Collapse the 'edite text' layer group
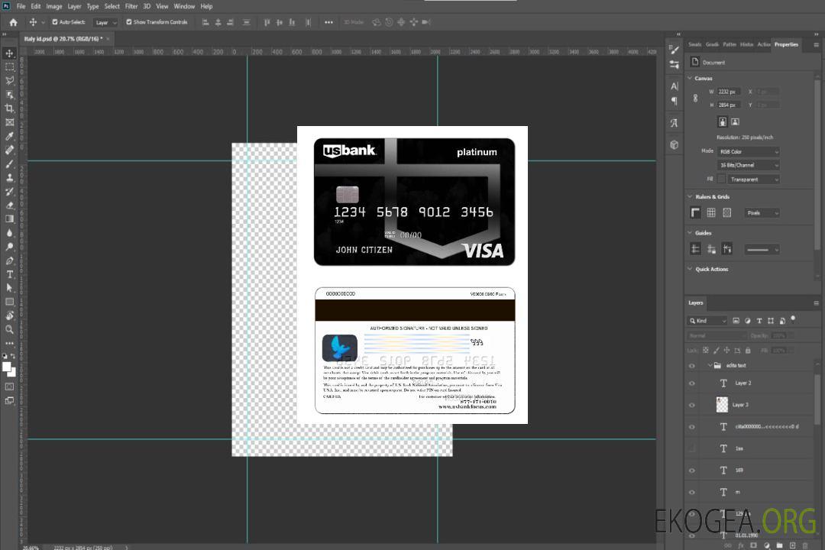Image resolution: width=825 pixels, height=550 pixels. point(710,365)
